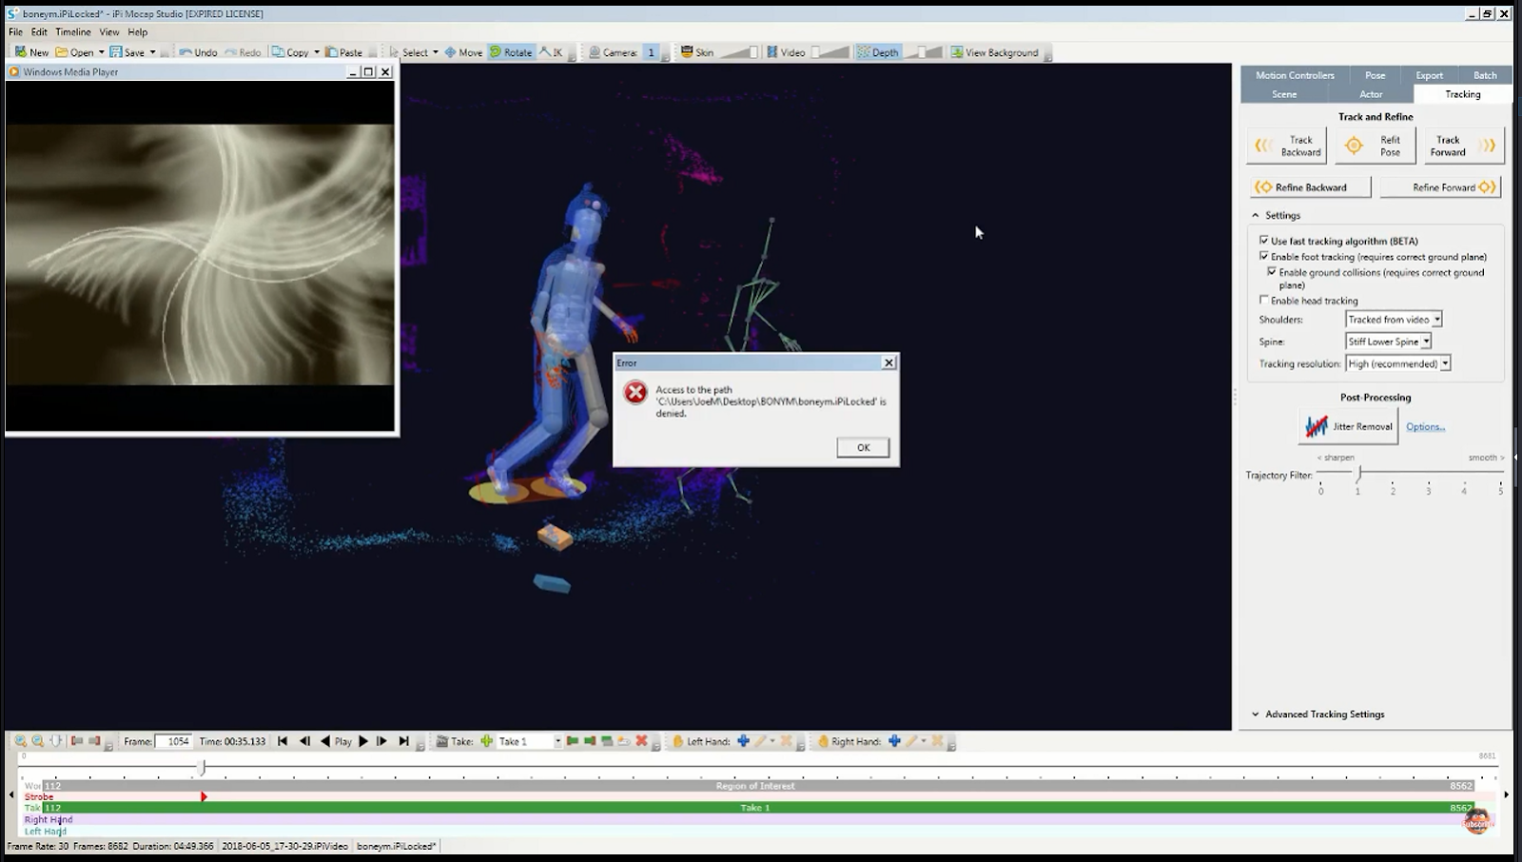Open Jitter Removal Options link
Image resolution: width=1522 pixels, height=862 pixels.
[x=1425, y=426]
